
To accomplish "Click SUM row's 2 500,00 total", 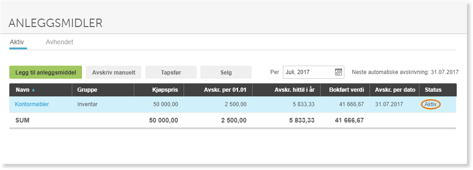I will tap(234, 120).
